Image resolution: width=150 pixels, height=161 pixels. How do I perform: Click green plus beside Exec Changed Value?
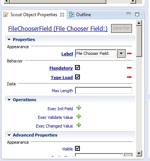tap(79, 125)
